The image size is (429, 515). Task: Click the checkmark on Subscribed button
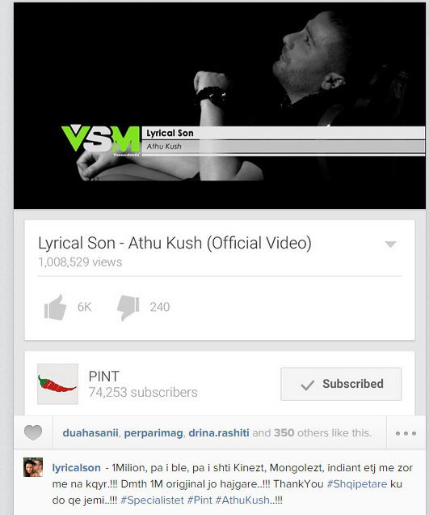(308, 385)
